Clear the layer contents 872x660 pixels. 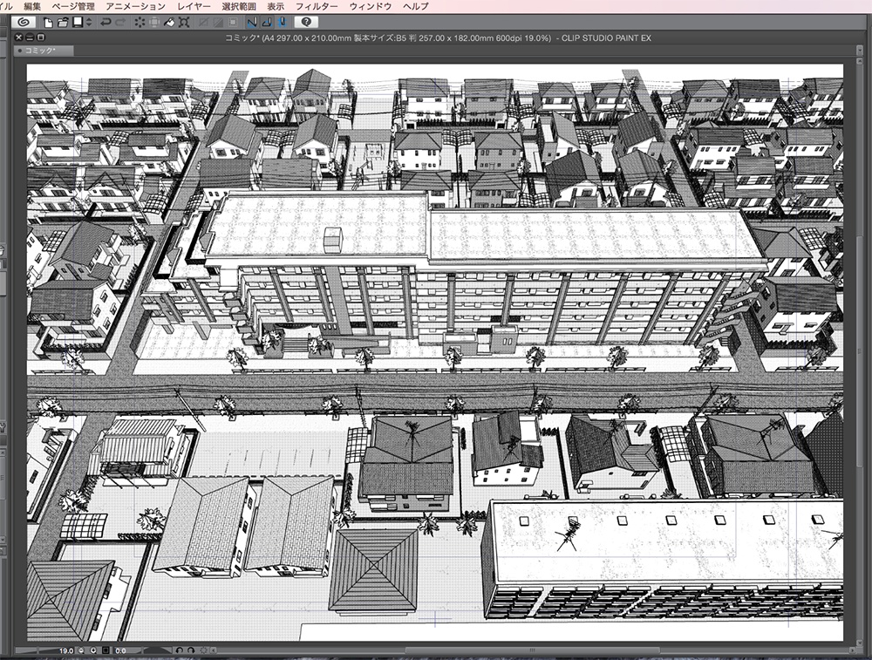(x=140, y=23)
